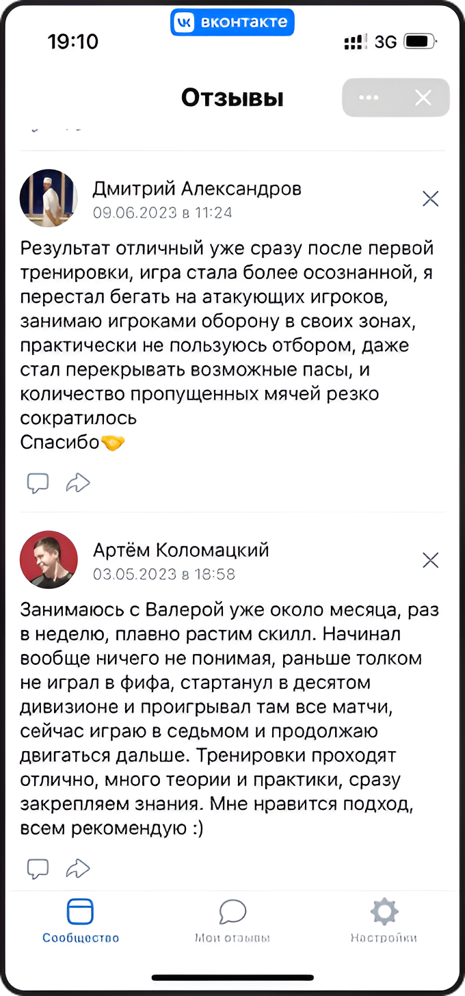This screenshot has height=996, width=465.
Task: Tap the comment icon under Артём's review
Action: (x=38, y=868)
